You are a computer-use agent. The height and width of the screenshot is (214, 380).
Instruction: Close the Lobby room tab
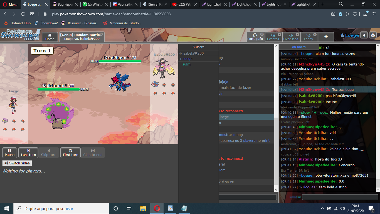[x=315, y=35]
